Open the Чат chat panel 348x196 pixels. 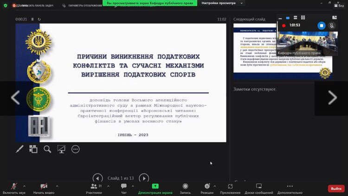[124, 188]
